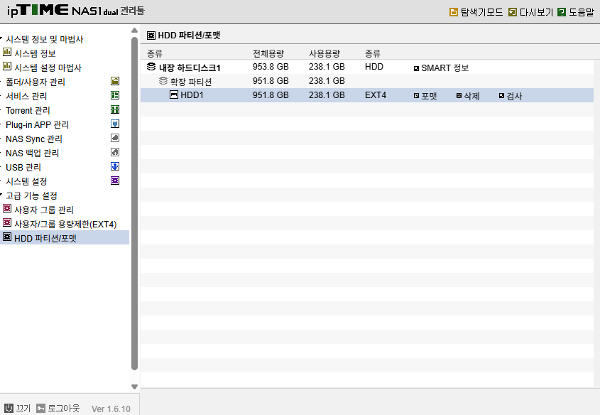Click the anchor icon beside USB 관리

coord(115,166)
